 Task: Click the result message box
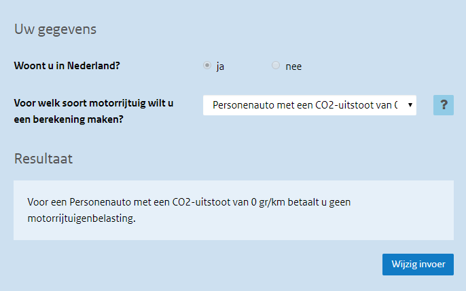tap(233, 210)
